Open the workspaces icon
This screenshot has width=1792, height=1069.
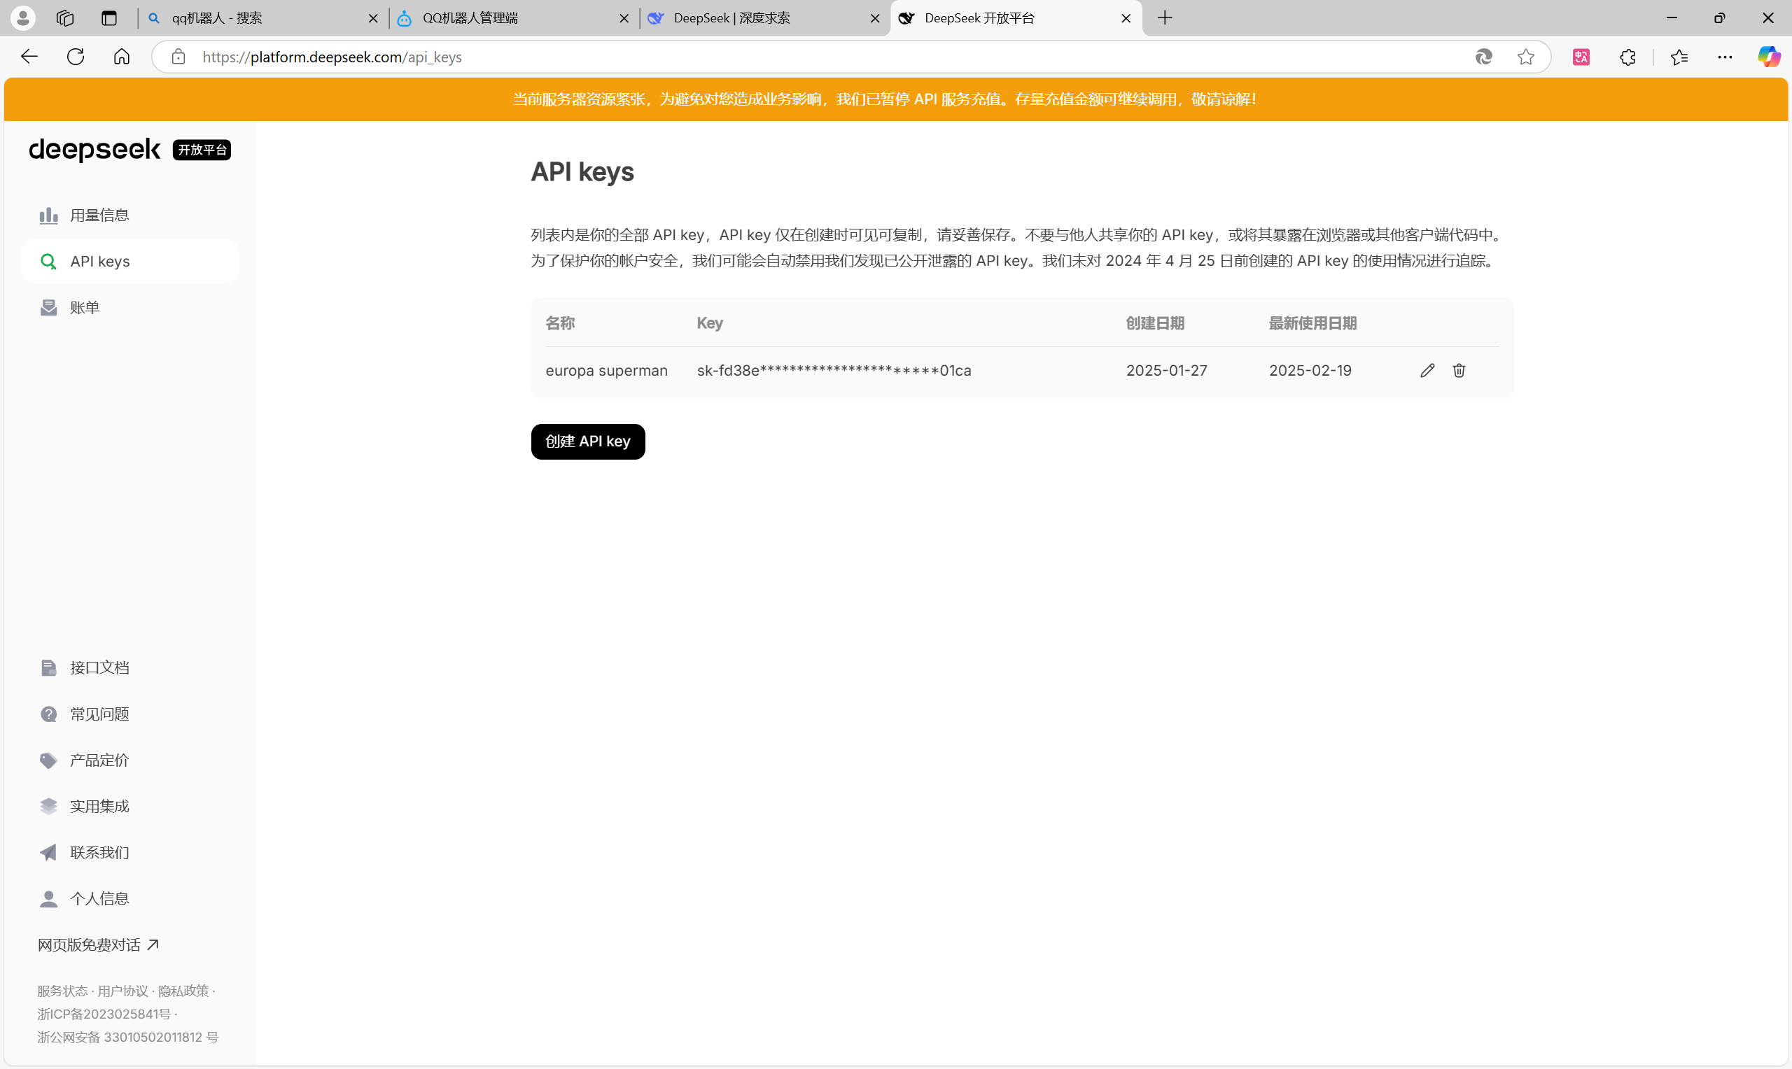coord(65,18)
